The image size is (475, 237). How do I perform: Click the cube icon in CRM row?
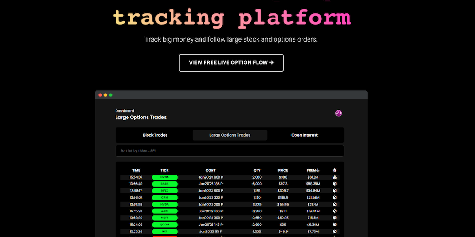tap(335, 198)
